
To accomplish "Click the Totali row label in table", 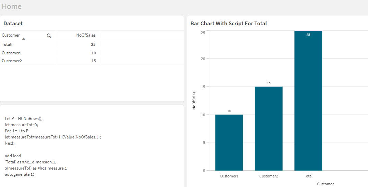I will pyautogui.click(x=7, y=44).
